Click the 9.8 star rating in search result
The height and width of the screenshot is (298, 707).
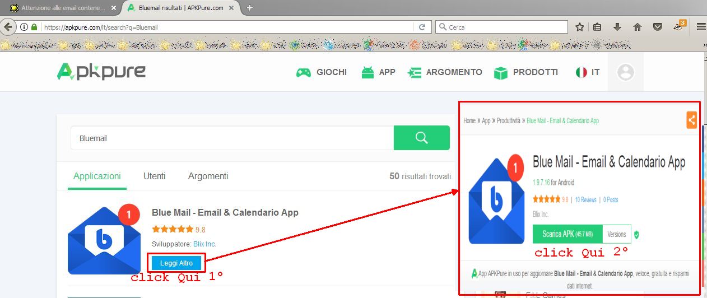point(179,229)
